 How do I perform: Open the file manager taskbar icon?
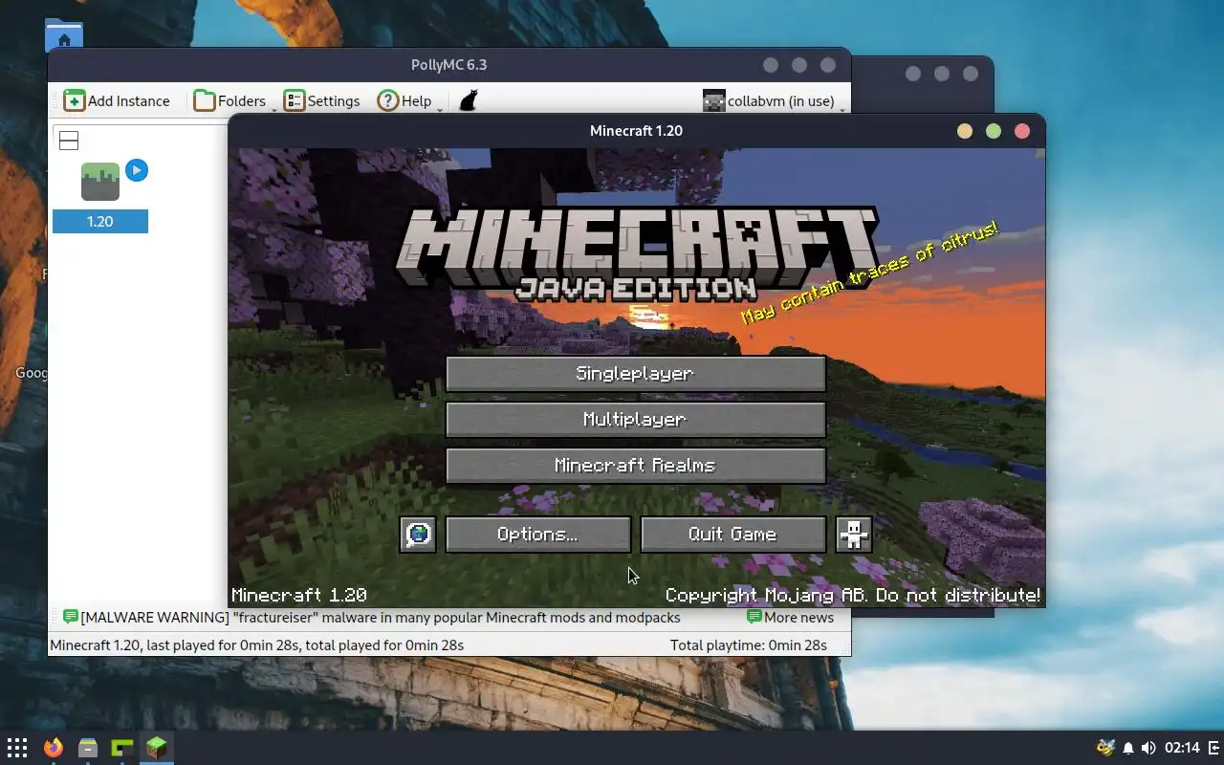88,748
